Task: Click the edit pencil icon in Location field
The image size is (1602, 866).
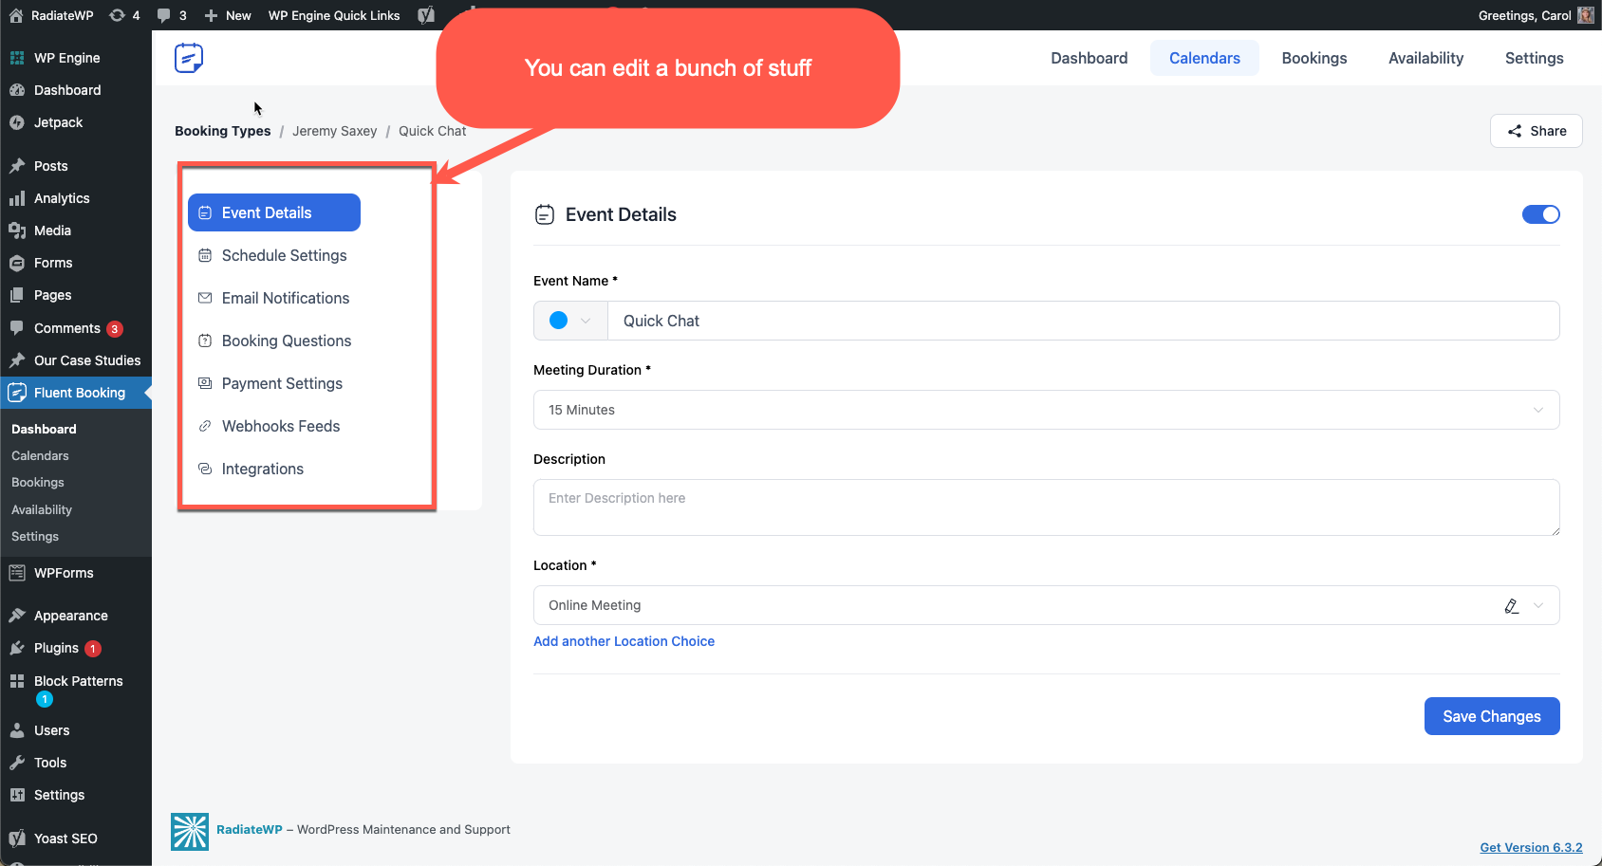Action: point(1512,605)
